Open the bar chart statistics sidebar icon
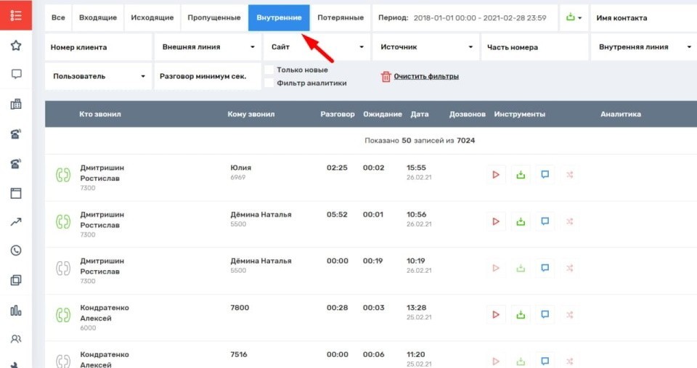 [16, 311]
